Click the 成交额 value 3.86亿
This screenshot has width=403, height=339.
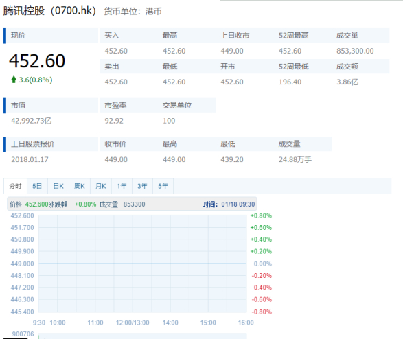point(347,82)
